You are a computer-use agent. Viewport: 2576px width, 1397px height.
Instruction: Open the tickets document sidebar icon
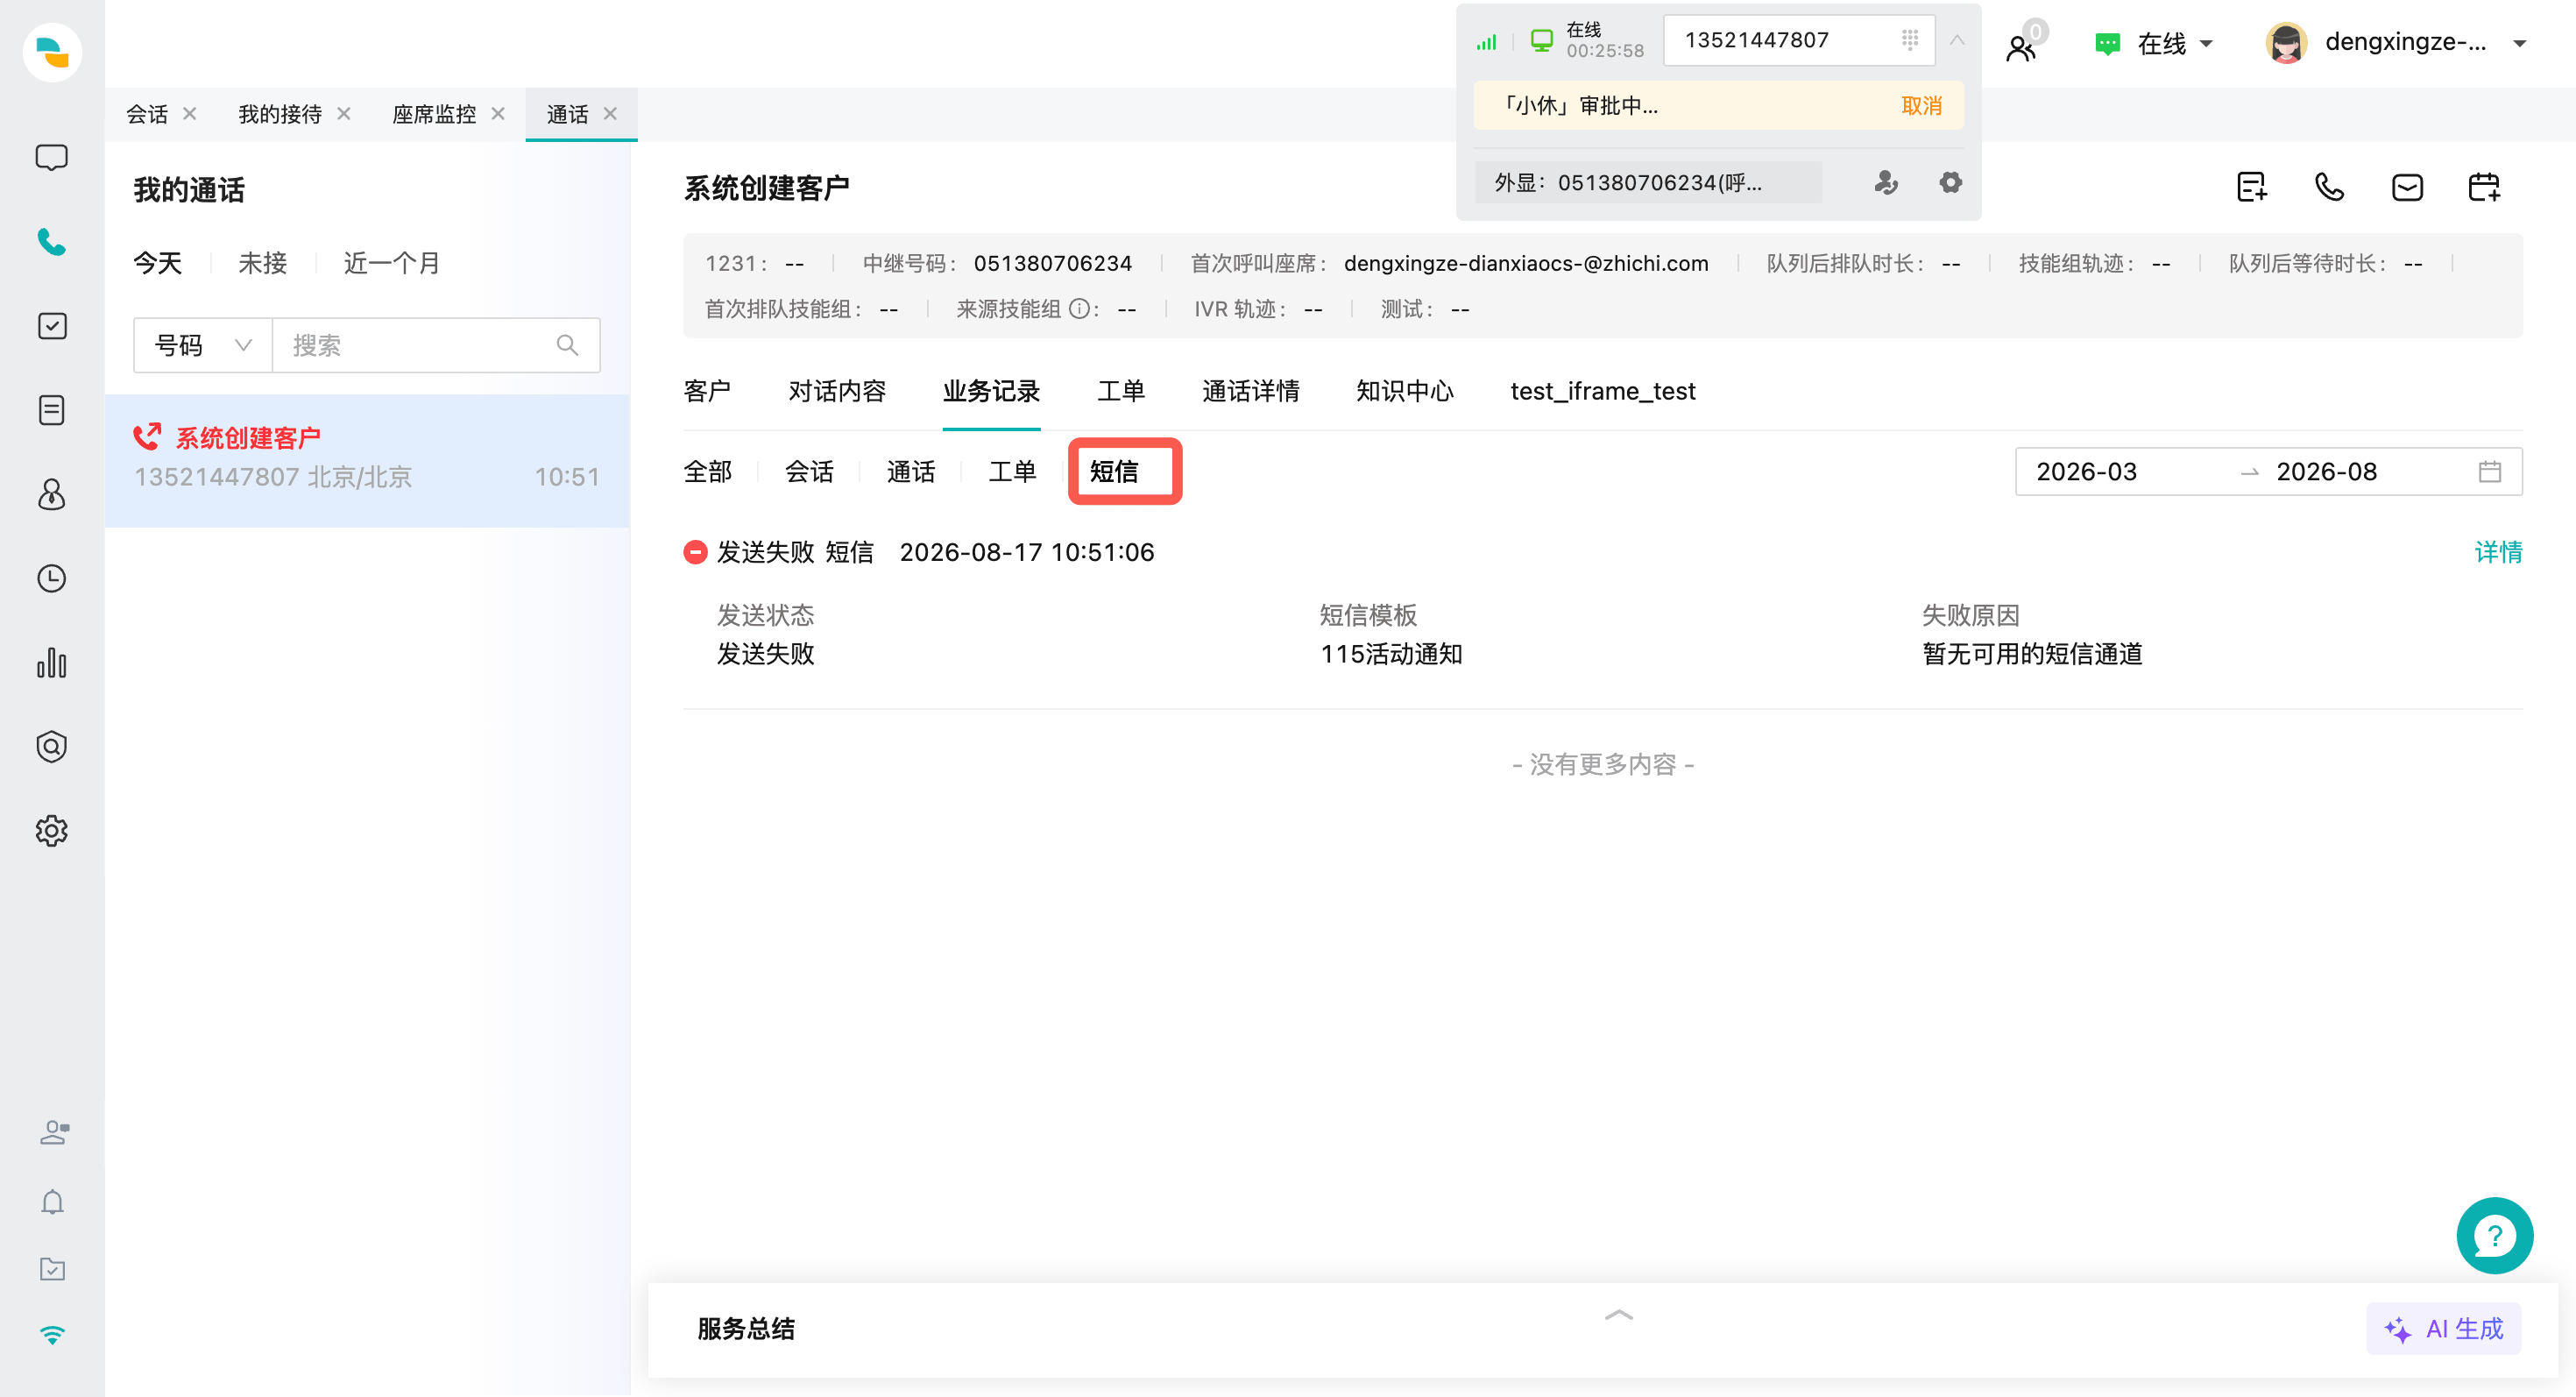[51, 410]
